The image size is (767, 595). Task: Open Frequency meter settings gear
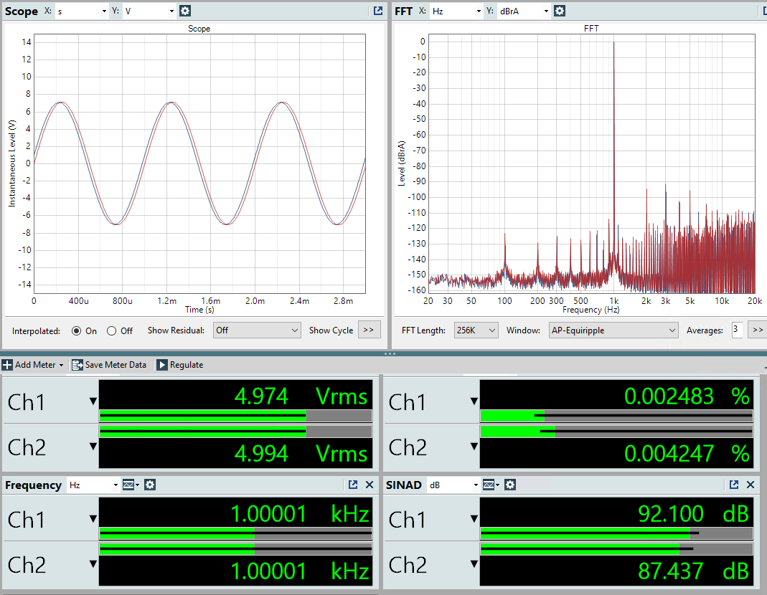(x=150, y=485)
